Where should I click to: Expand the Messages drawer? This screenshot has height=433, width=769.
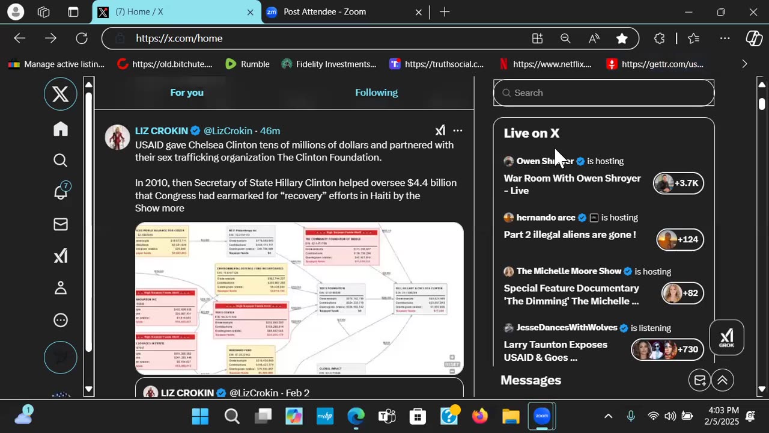pyautogui.click(x=722, y=380)
